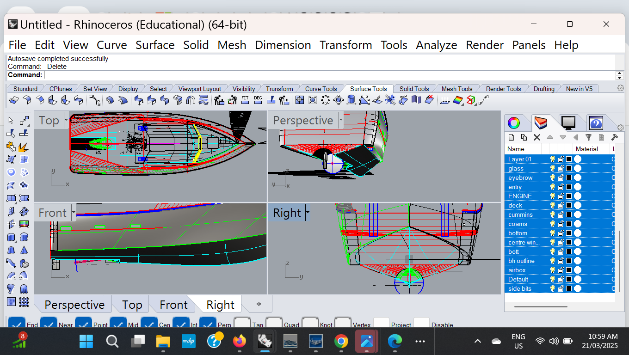Click the DEG change degree icon
Viewport: 629px width, 355px height.
coord(258,100)
